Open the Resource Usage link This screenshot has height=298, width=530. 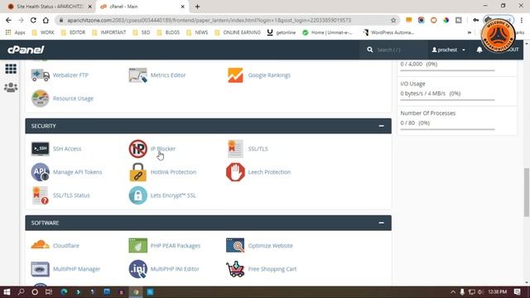pos(73,99)
